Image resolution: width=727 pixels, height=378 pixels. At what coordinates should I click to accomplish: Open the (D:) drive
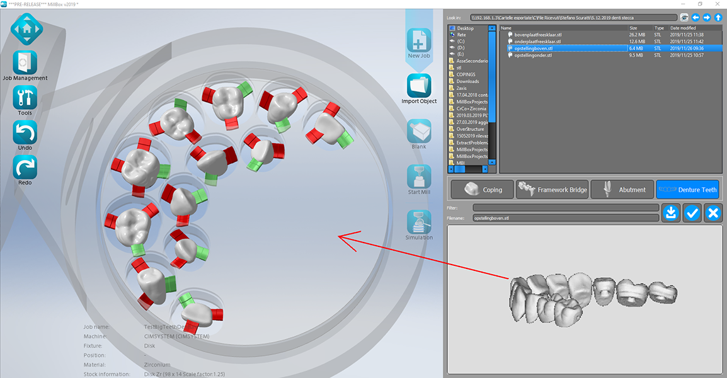(x=461, y=48)
